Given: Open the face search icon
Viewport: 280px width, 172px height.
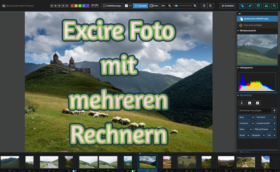Looking at the screenshot, I should pyautogui.click(x=258, y=6).
